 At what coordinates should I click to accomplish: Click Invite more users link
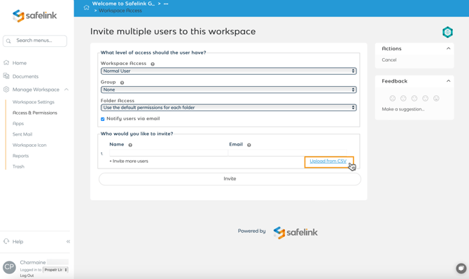click(x=129, y=161)
